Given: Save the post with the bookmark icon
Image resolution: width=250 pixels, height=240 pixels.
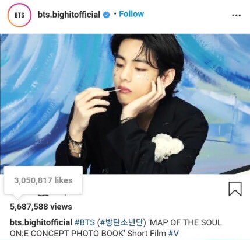Looking at the screenshot, I should click(235, 189).
